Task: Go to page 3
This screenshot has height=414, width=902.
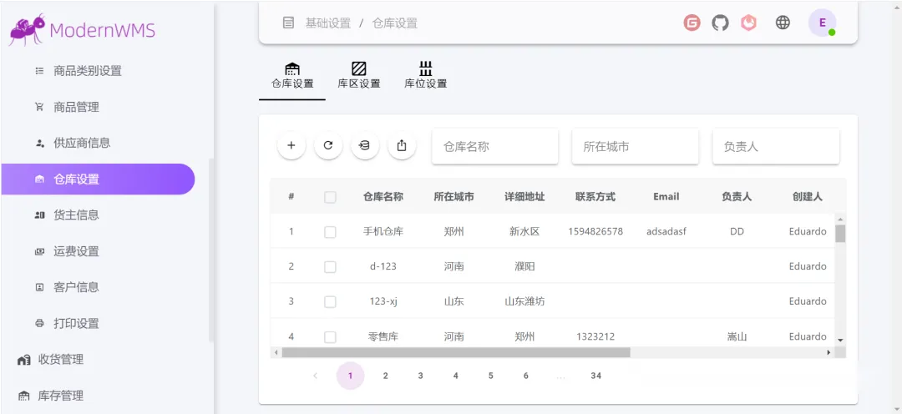Action: pos(420,376)
